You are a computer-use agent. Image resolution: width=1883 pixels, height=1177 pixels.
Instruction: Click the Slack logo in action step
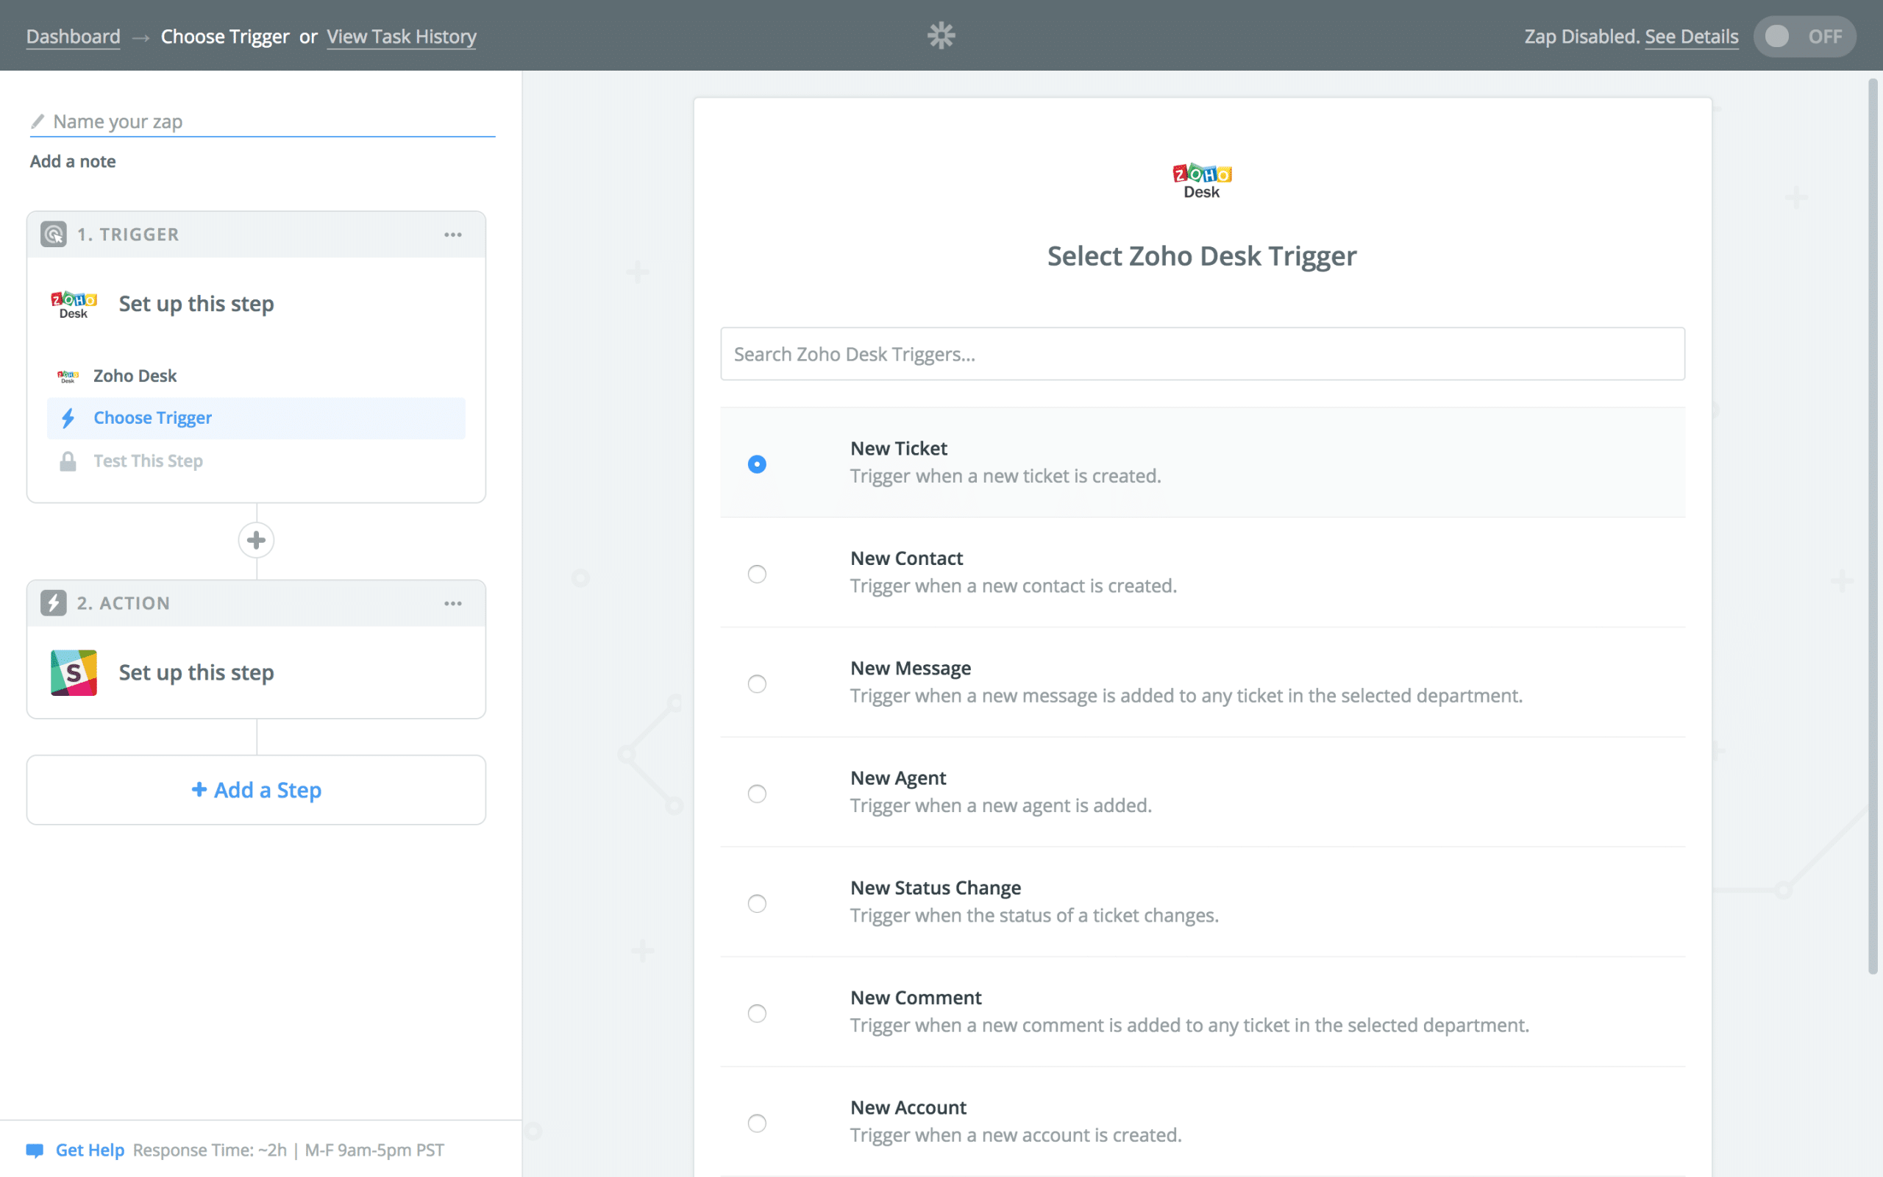coord(74,672)
